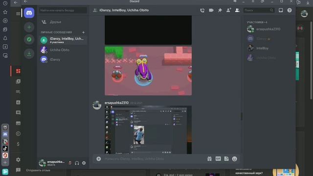The image size is (313, 176).
Task: Open the gift Nitro icon in message bar
Action: (209, 159)
